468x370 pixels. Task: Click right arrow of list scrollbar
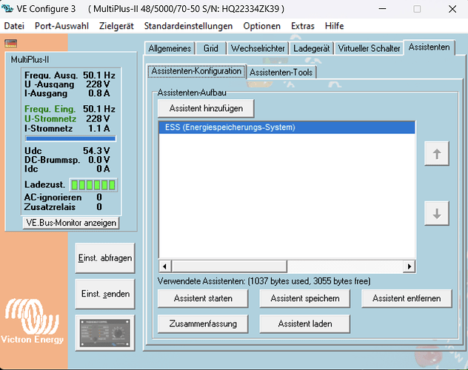click(409, 266)
